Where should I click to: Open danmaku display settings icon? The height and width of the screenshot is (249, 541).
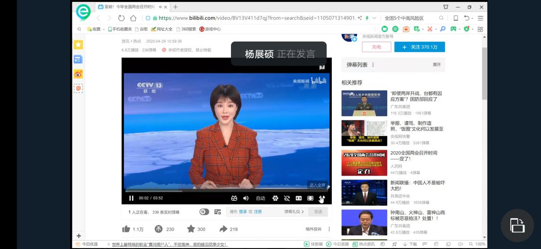pyautogui.click(x=217, y=212)
